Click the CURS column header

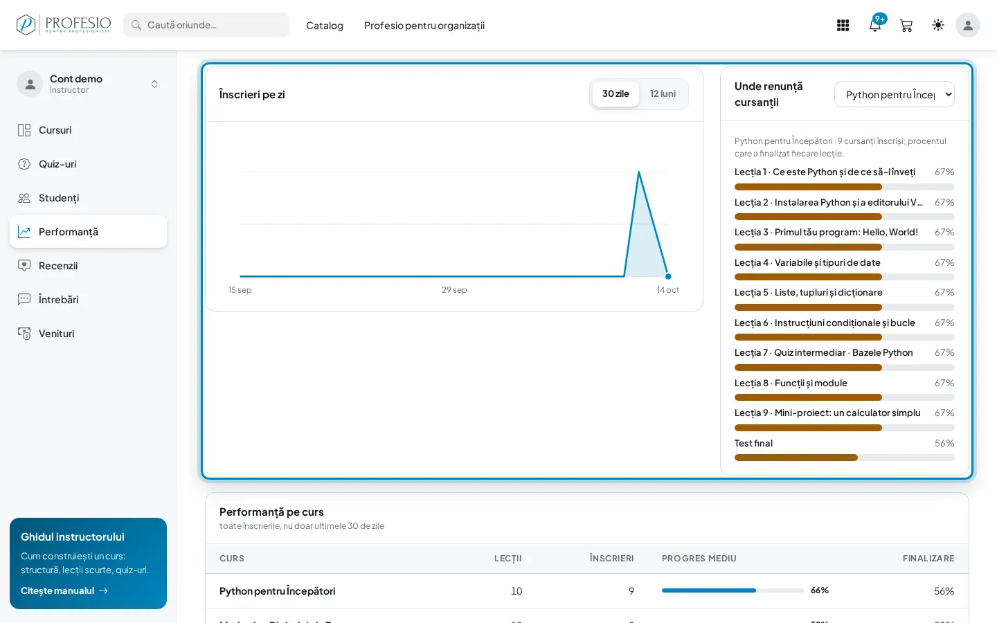232,559
